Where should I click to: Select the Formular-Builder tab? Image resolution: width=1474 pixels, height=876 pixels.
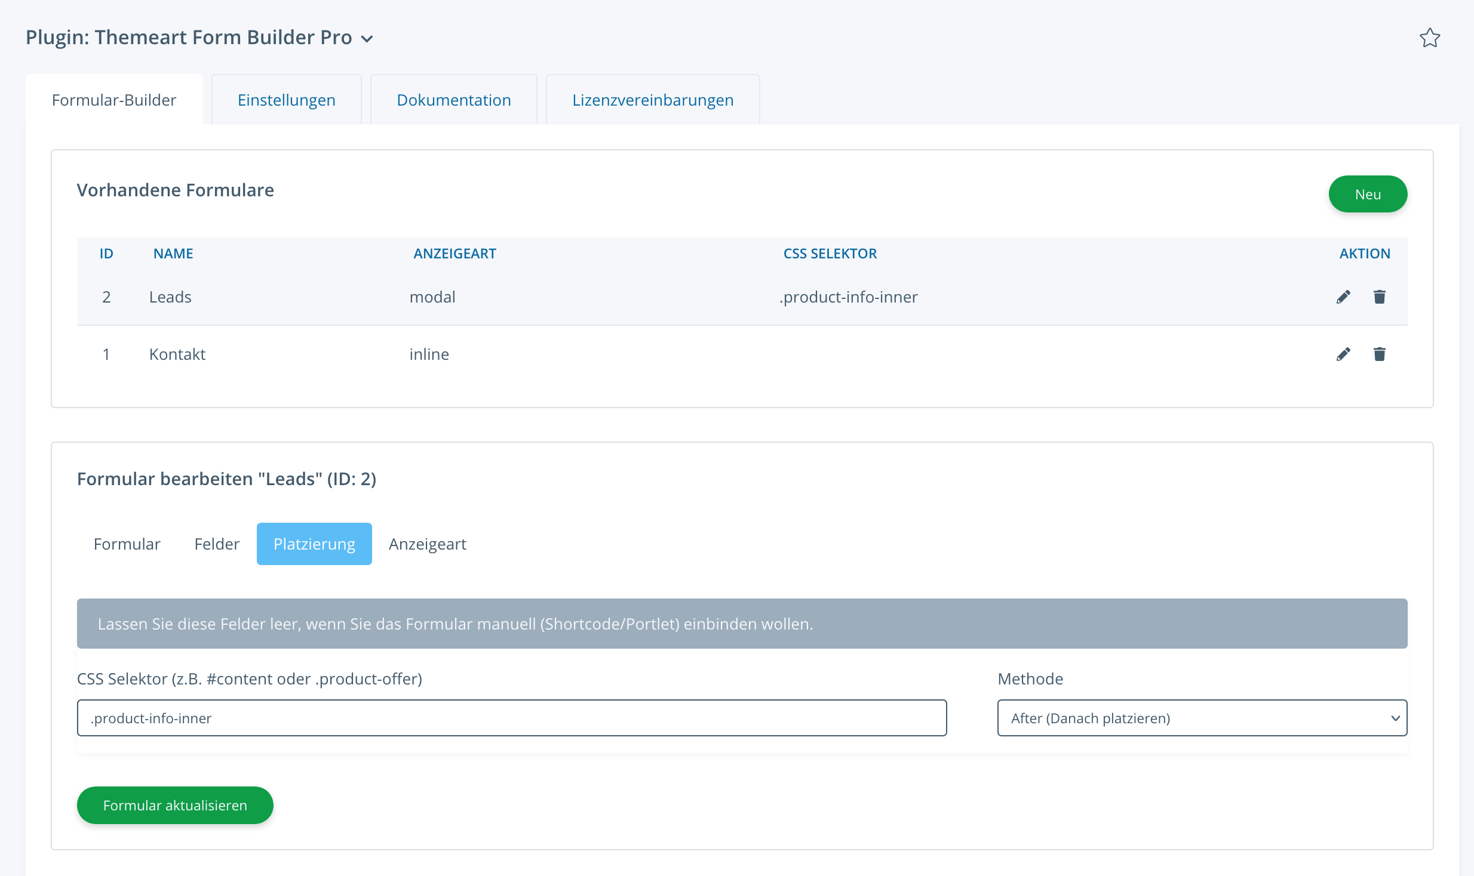tap(114, 100)
